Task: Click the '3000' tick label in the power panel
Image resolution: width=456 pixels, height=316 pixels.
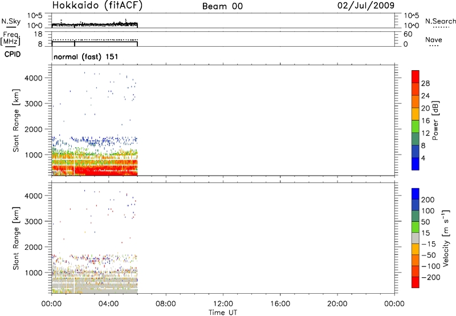Action: 35,104
